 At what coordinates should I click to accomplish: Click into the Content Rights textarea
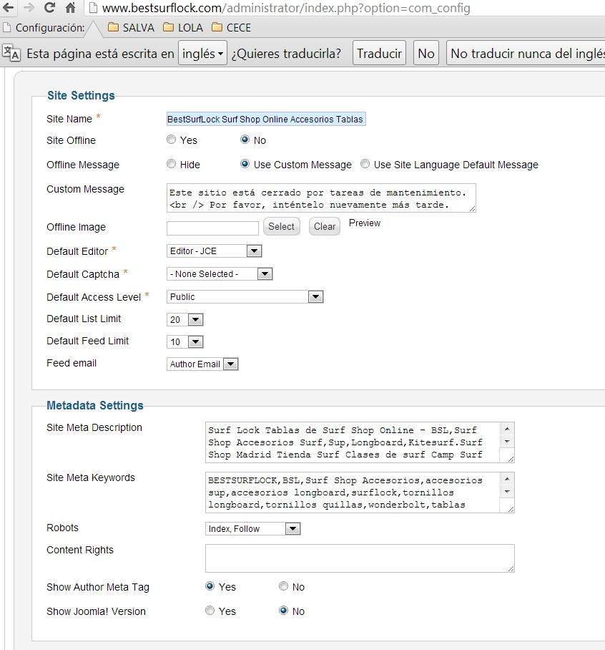click(x=360, y=558)
